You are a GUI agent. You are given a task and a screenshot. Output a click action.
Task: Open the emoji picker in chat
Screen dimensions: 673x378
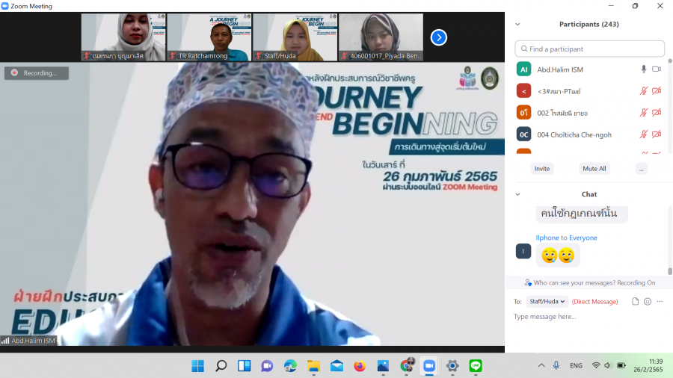pyautogui.click(x=648, y=302)
